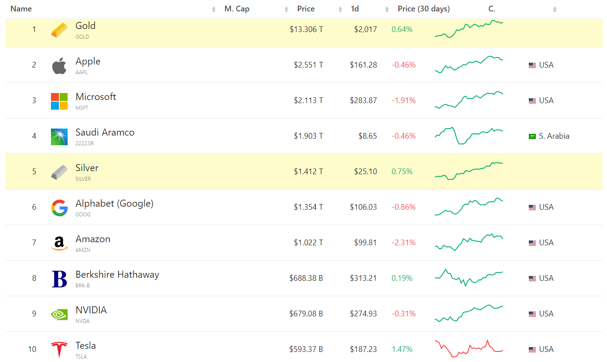The image size is (607, 362).
Task: Click the USA flag in Apple row
Action: point(532,65)
